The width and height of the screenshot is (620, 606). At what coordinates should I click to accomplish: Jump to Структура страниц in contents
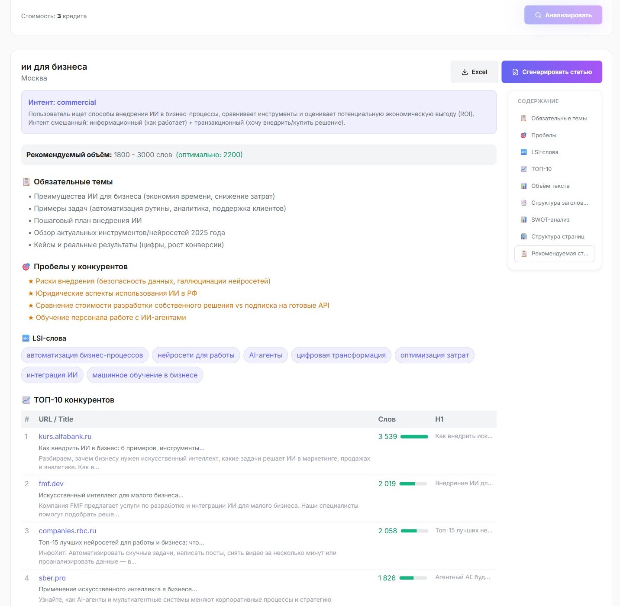554,236
